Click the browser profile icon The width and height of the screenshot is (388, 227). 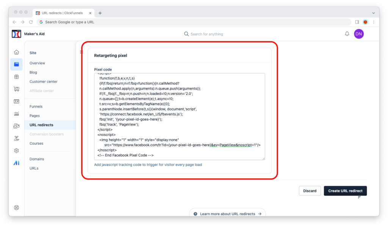[365, 22]
